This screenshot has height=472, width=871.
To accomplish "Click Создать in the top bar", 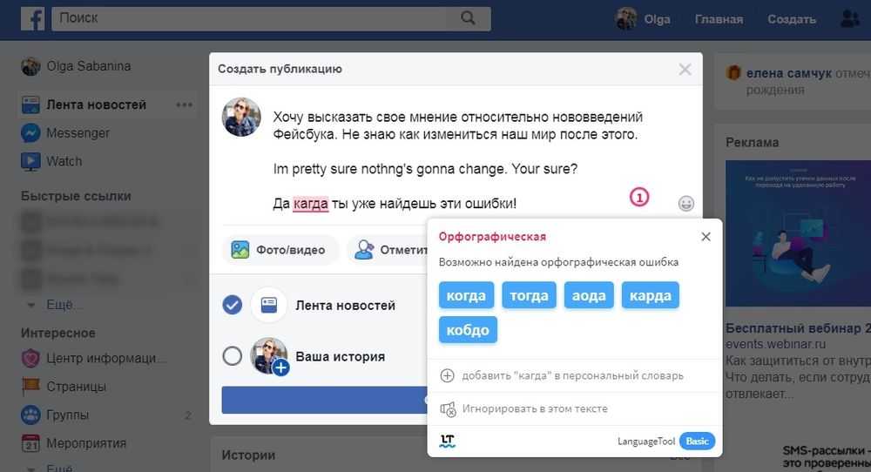I will 791,18.
